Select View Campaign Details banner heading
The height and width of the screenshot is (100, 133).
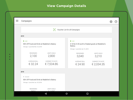point(66,6)
